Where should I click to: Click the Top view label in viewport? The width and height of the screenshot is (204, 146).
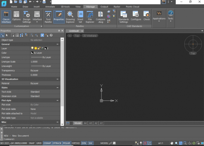click(77, 36)
